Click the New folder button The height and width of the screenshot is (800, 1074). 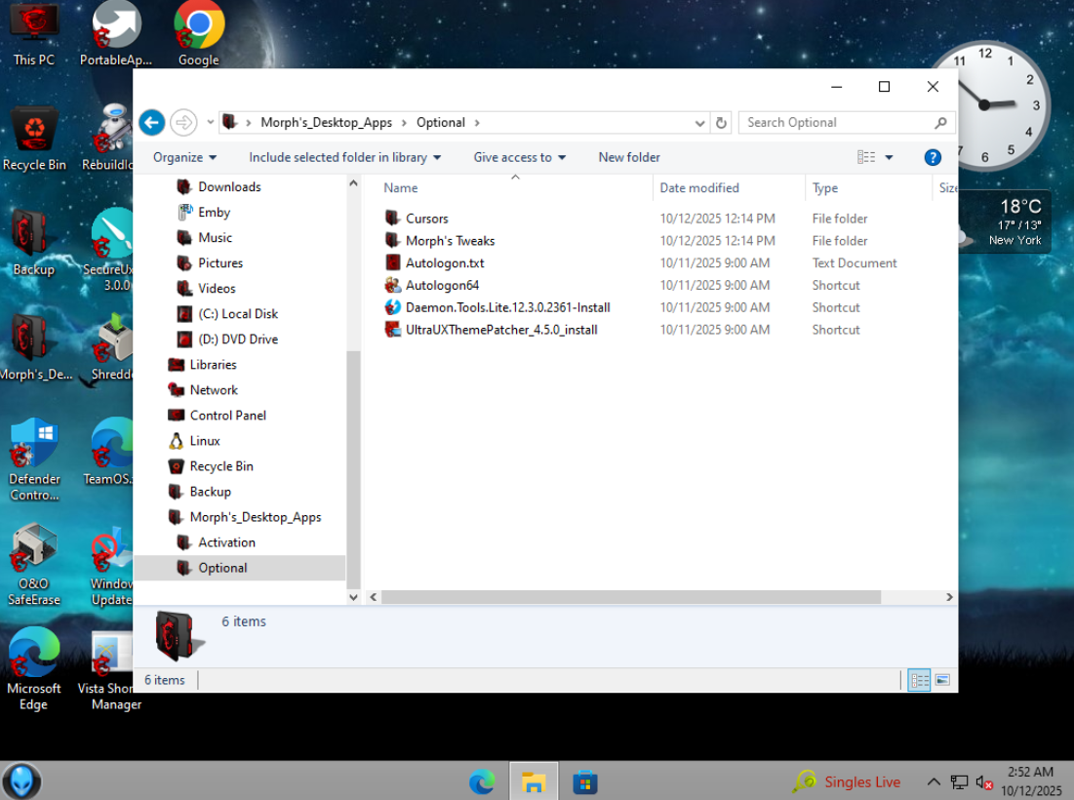click(x=629, y=157)
